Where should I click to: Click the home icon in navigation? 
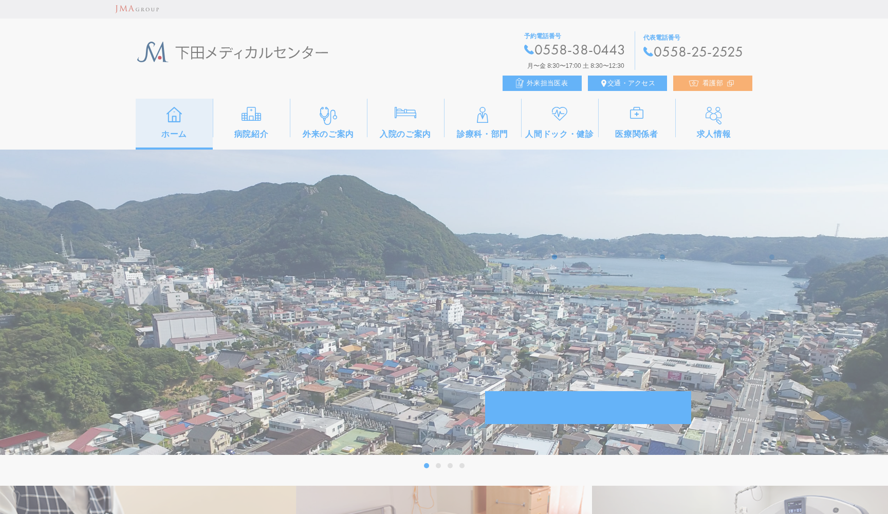pos(174,115)
